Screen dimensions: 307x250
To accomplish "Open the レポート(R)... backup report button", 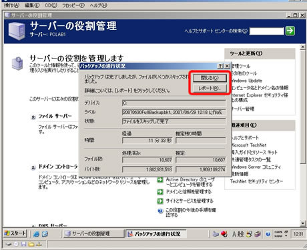I will coord(210,88).
